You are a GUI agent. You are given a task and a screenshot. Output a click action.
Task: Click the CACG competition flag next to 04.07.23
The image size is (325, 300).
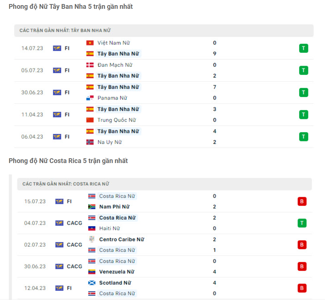(59, 223)
